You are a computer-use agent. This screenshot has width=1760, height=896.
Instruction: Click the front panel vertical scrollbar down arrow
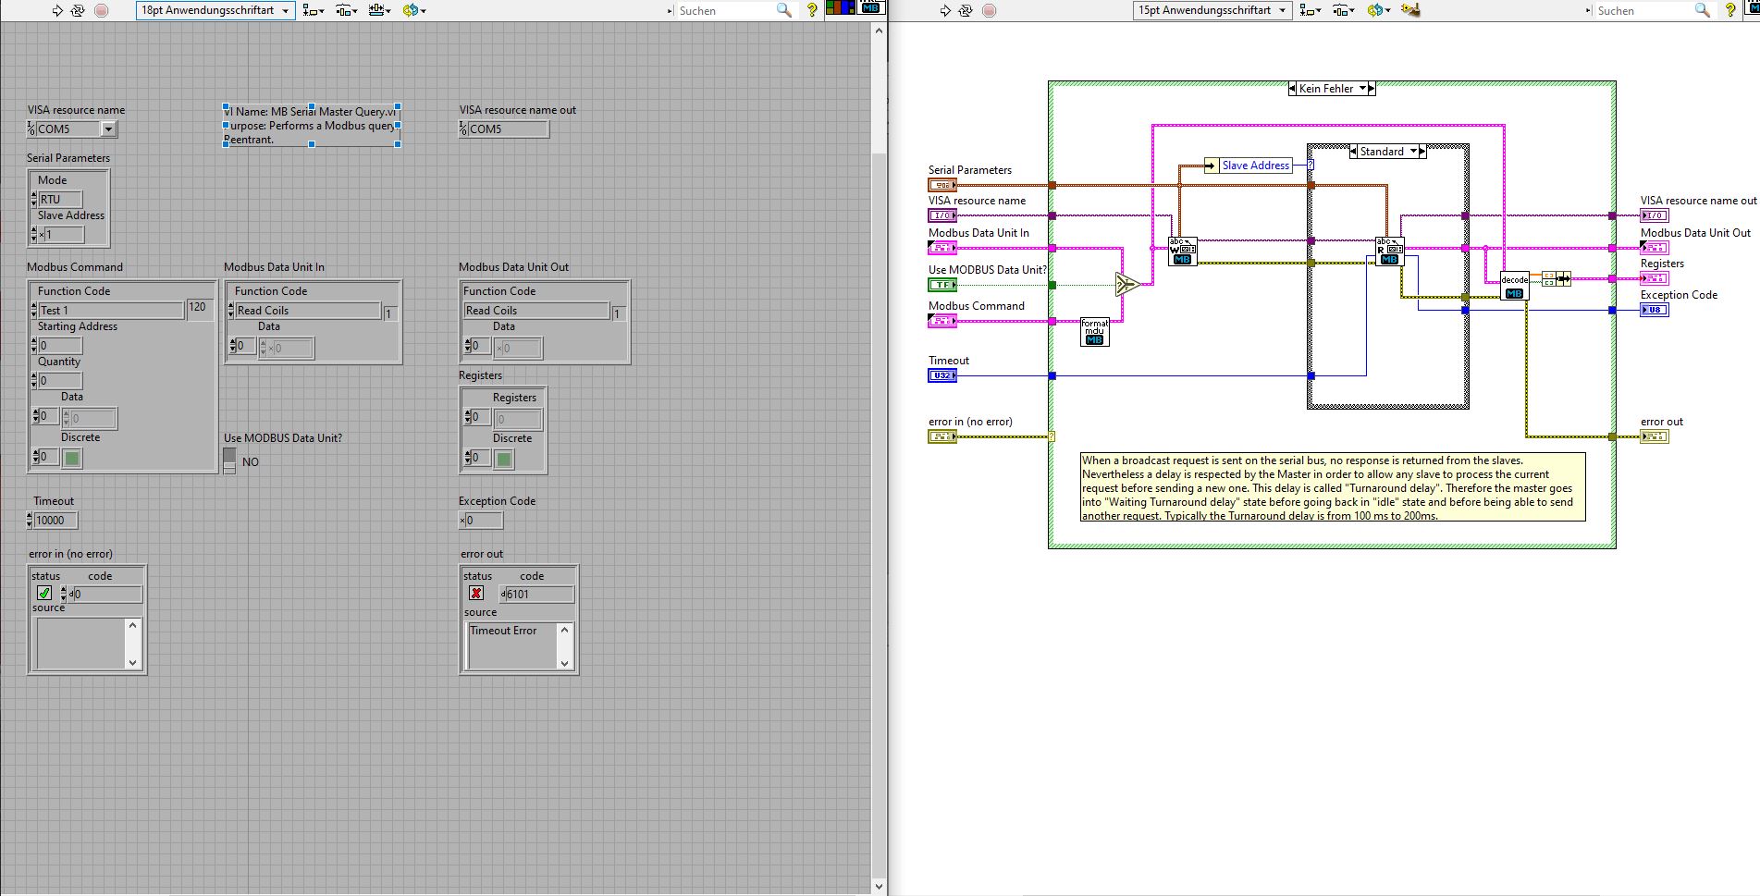tap(879, 887)
